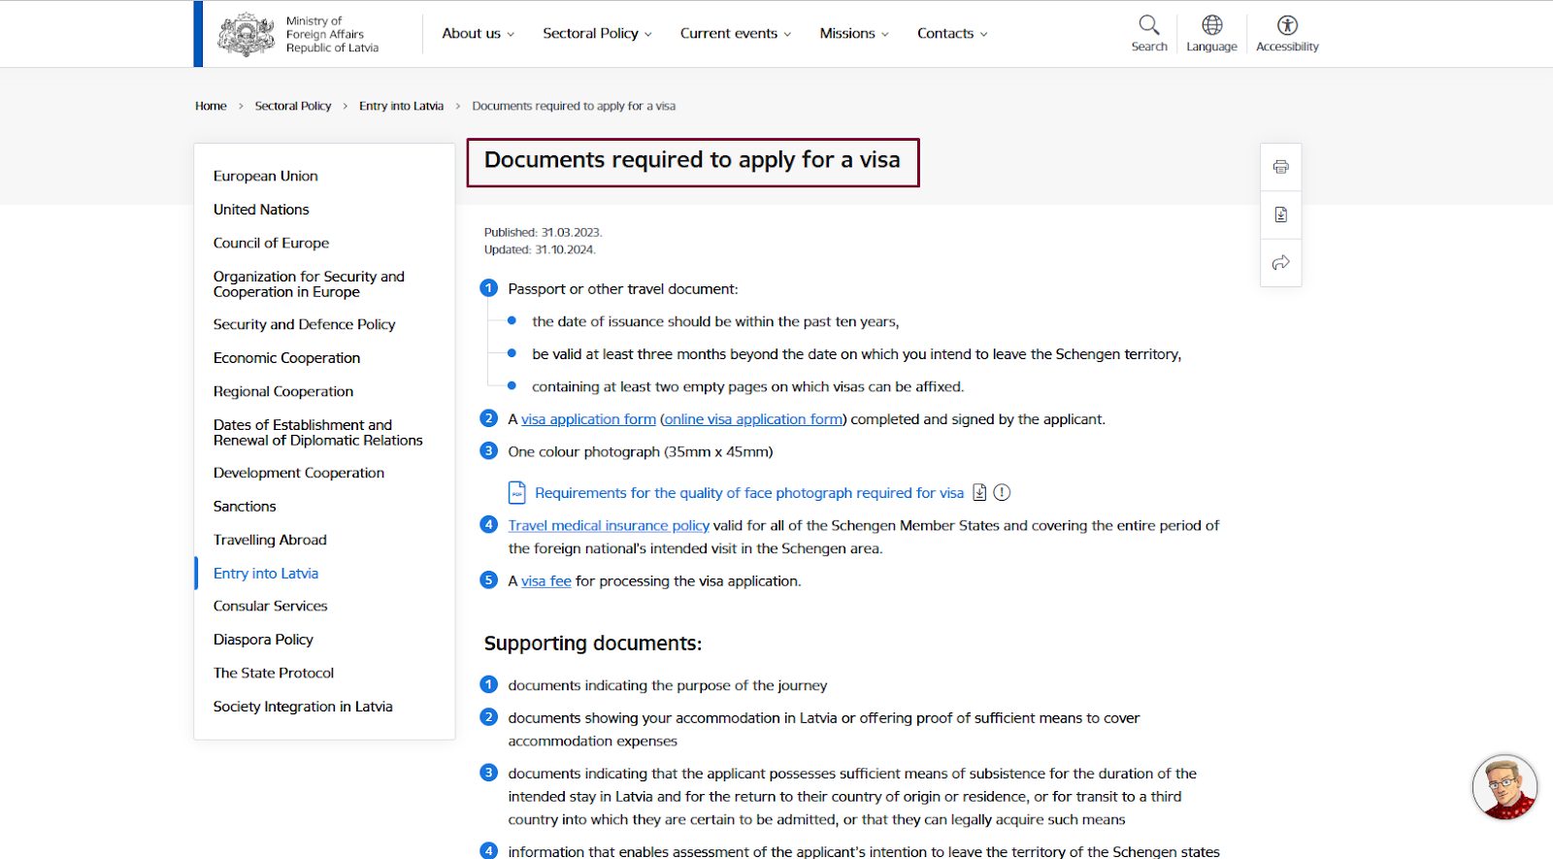The width and height of the screenshot is (1553, 859).
Task: Select Sanctions in sidebar
Action: (x=245, y=507)
